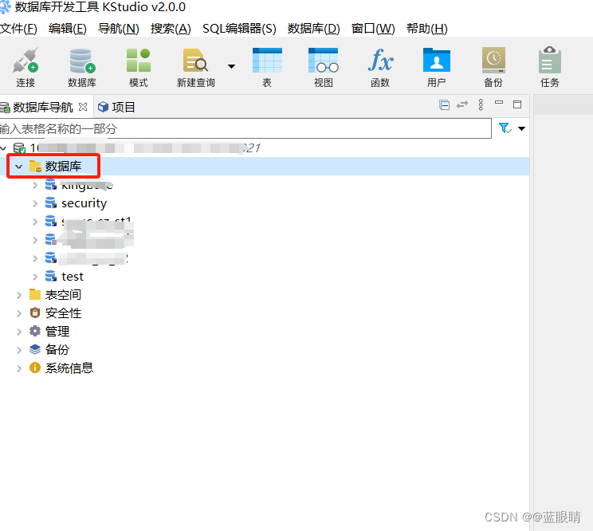This screenshot has height=531, width=593.
Task: Click the filter funnel icon
Action: pos(505,128)
